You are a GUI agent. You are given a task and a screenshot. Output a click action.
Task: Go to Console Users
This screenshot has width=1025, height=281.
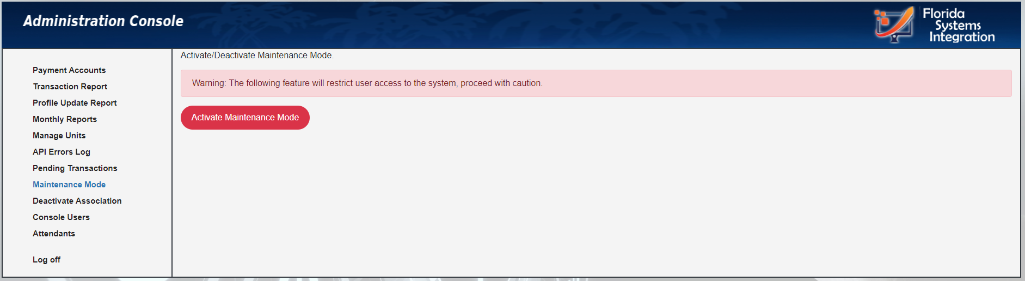[61, 217]
